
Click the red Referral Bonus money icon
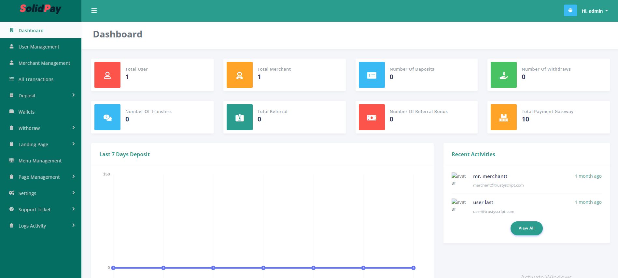point(372,117)
